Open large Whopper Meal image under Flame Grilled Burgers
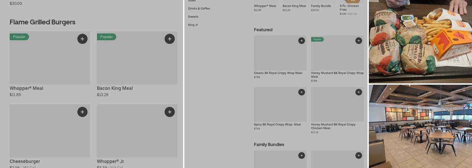Screen dimensions: 472x168 click(x=50, y=58)
